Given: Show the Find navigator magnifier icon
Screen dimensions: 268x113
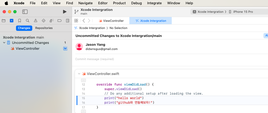Looking at the screenshot, I should (27, 21).
